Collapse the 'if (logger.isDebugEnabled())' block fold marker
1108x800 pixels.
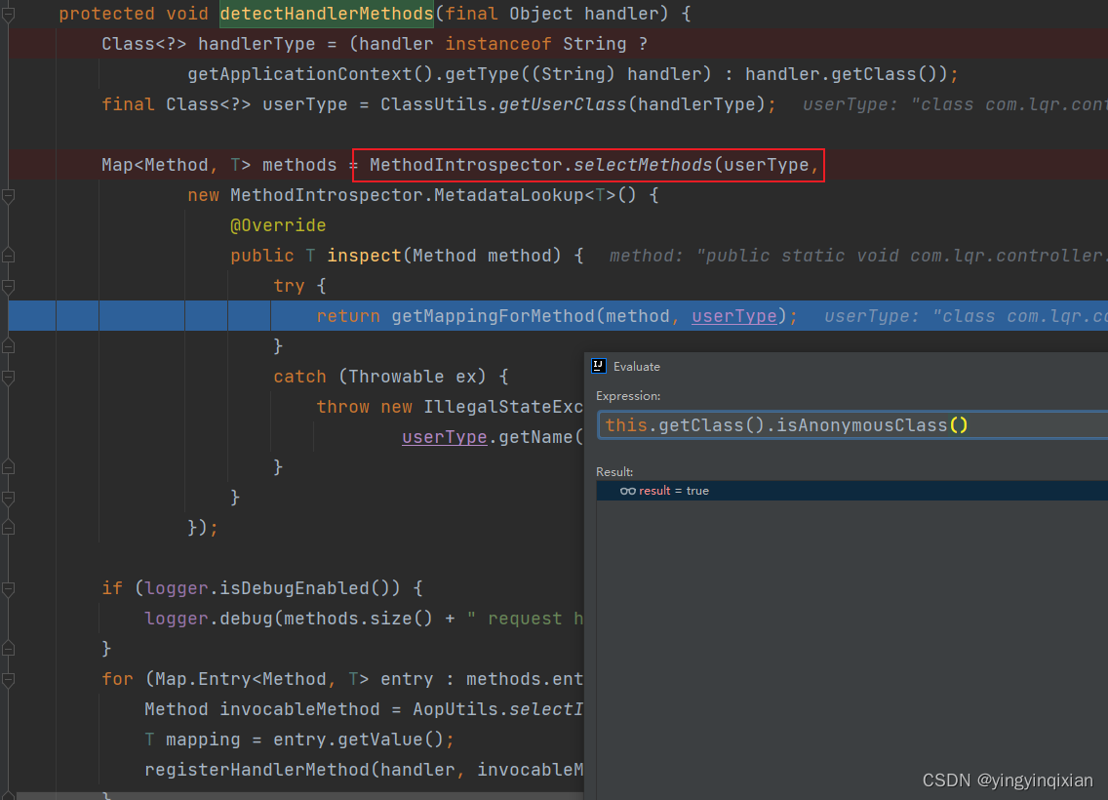click(x=9, y=588)
